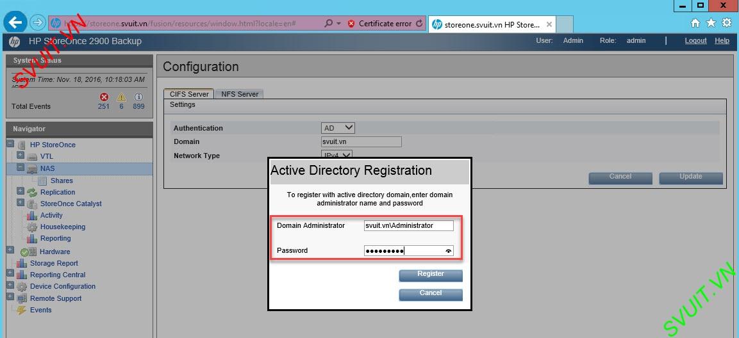The image size is (739, 338).
Task: Expand the VTL tree node
Action: point(21,155)
